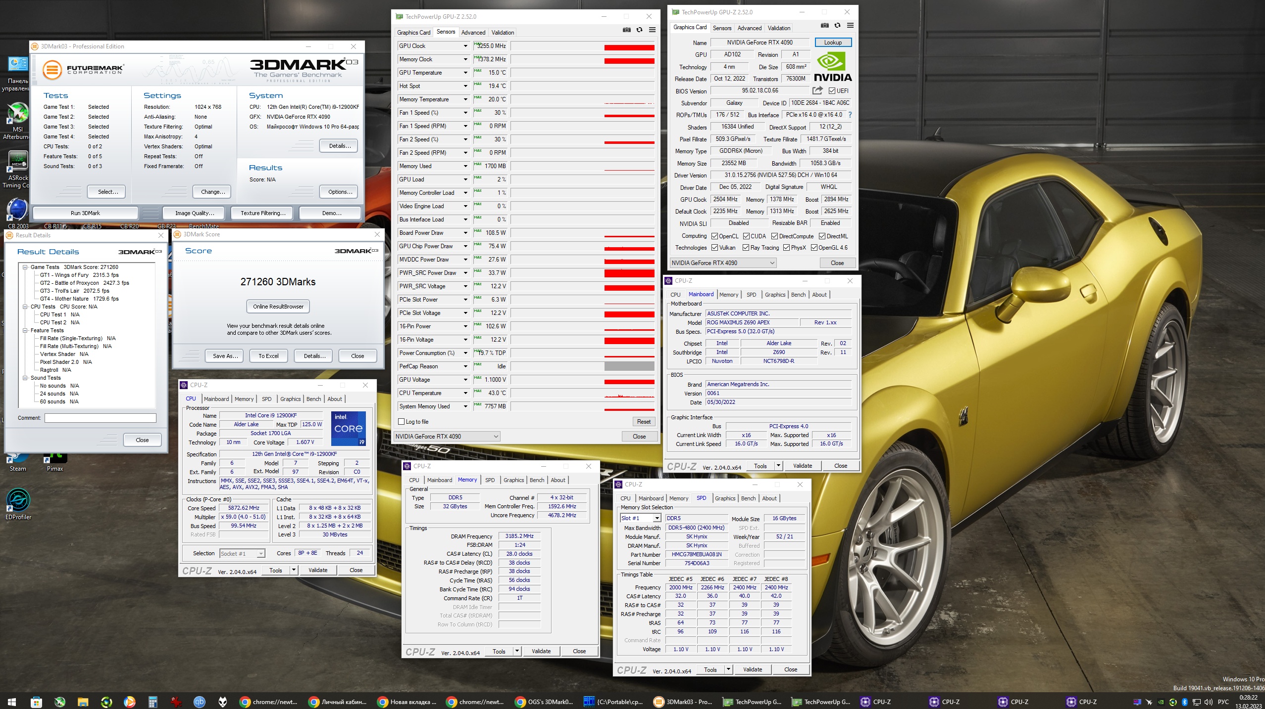Open CB 2003 desktop icon
This screenshot has width=1265, height=709.
tap(18, 214)
